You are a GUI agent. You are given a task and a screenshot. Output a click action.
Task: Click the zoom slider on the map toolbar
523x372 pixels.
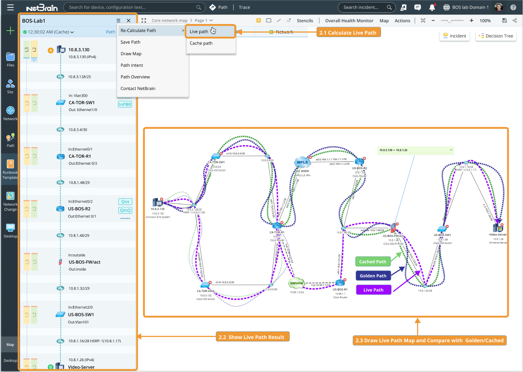click(x=450, y=21)
